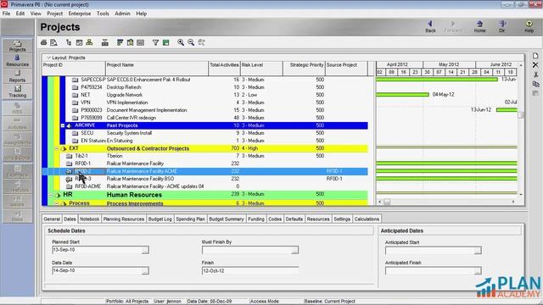The image size is (543, 305).
Task: Click the Zoom to Best Fit icon
Action: [x=201, y=42]
